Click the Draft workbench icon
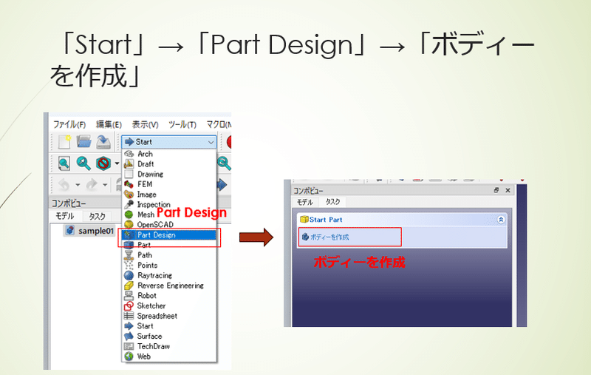Viewport: 591px width, 375px height. 129,164
